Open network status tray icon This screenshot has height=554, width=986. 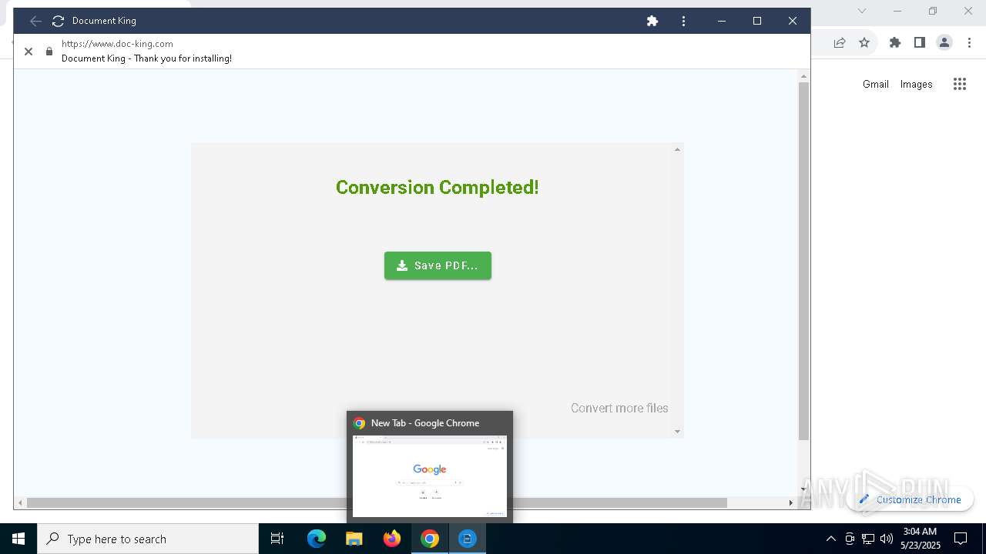(868, 539)
